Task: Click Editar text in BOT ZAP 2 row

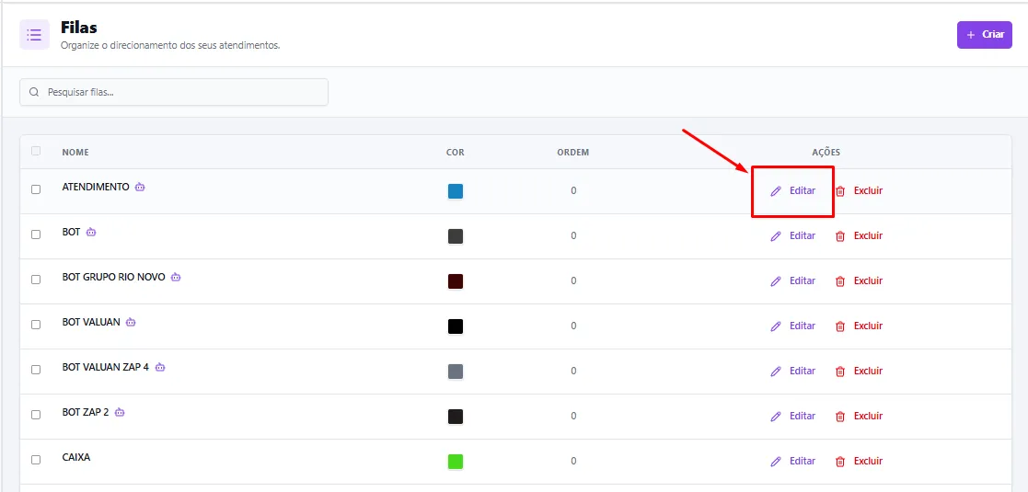Action: coord(803,416)
